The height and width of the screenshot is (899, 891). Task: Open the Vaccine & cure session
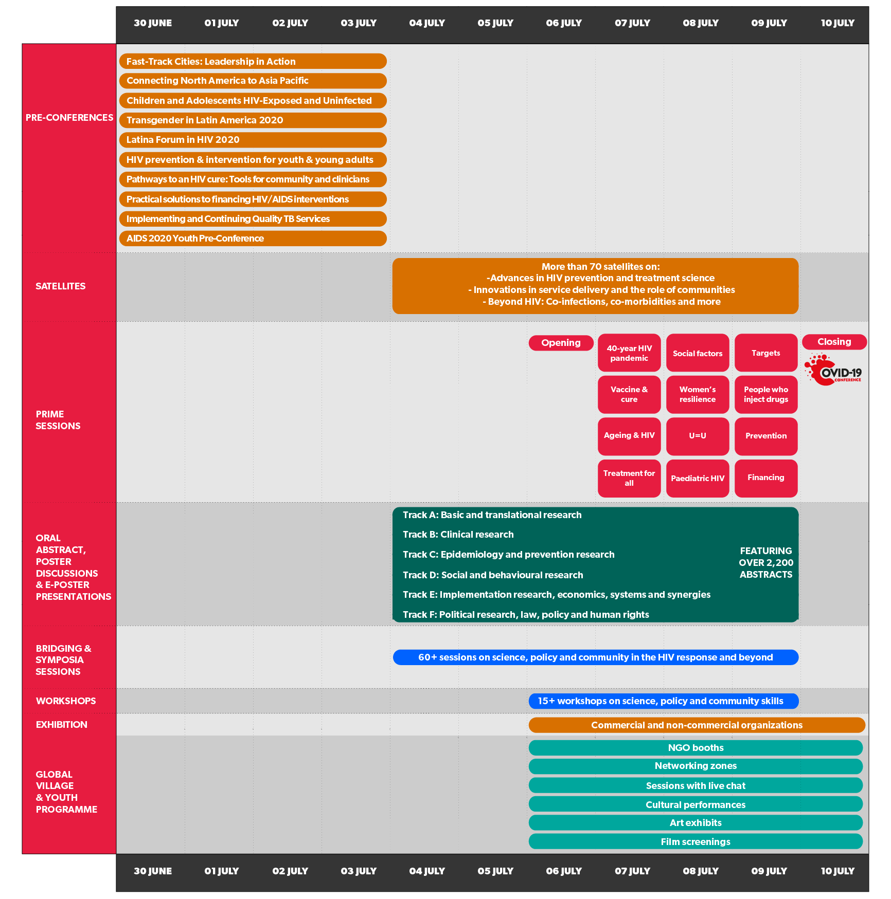pos(629,395)
